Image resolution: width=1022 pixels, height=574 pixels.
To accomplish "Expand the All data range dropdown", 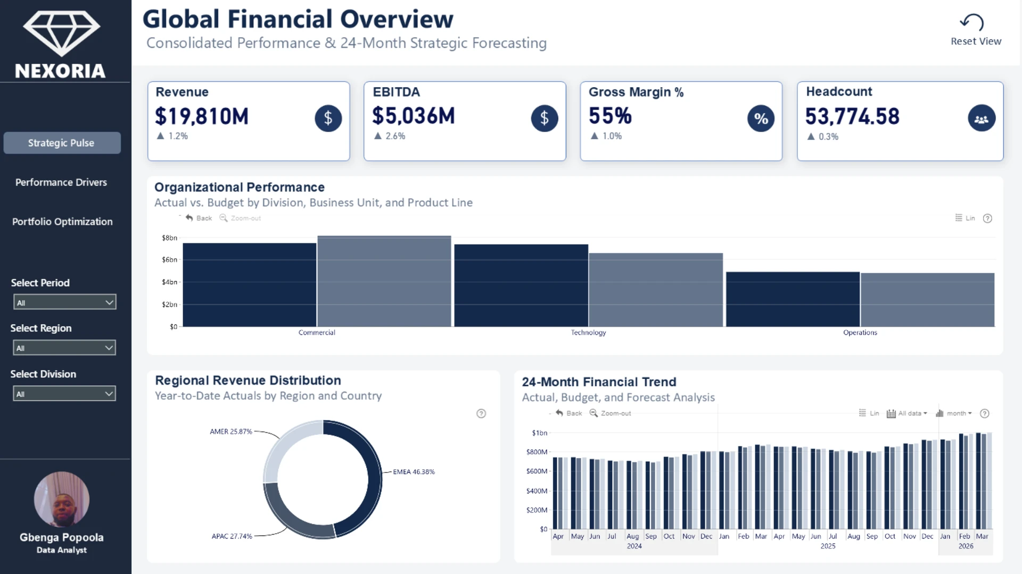I will point(907,413).
